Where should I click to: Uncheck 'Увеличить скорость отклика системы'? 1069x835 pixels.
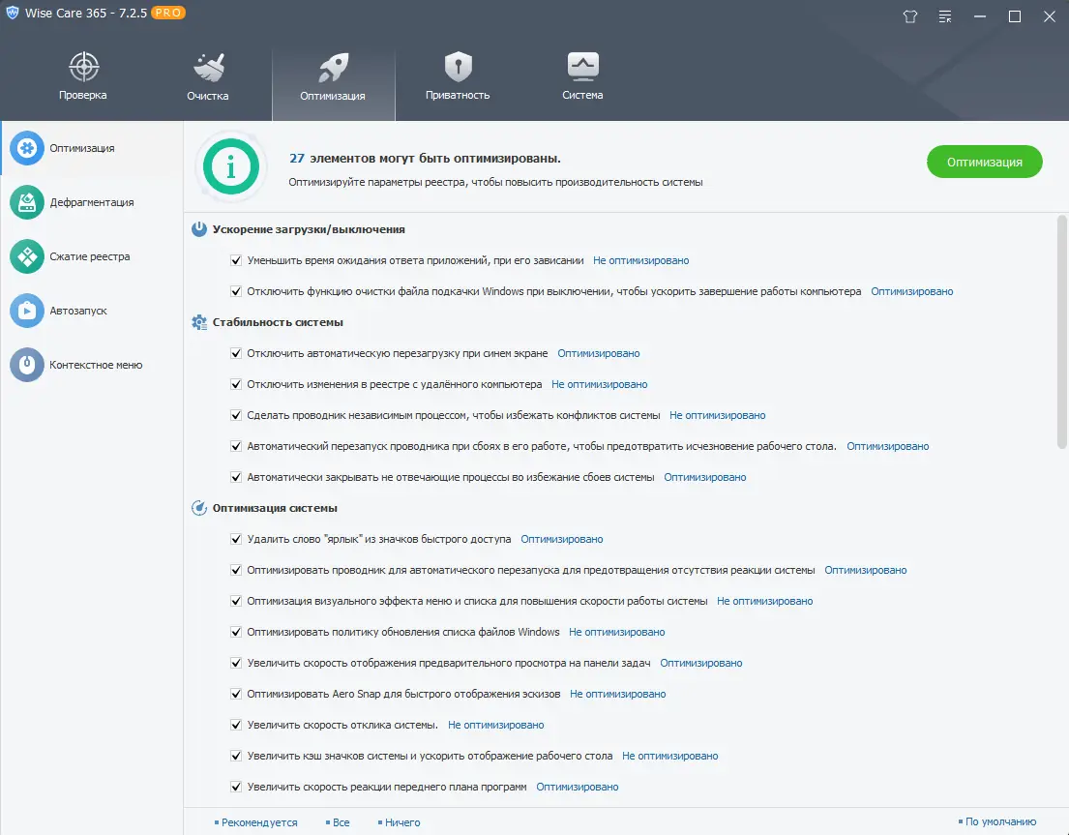coord(236,725)
